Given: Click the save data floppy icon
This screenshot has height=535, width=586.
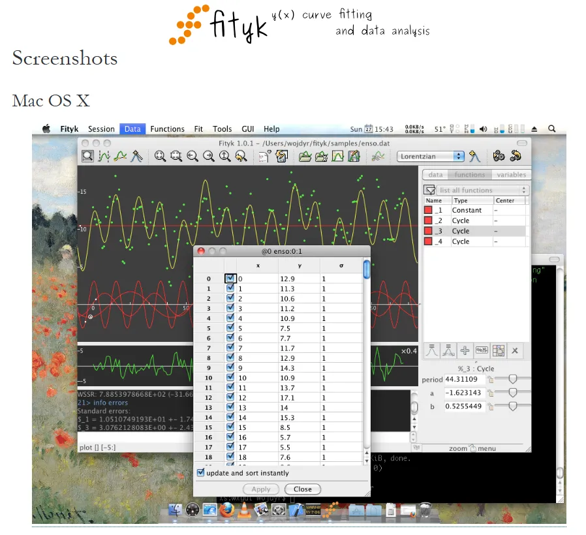Looking at the screenshot, I should click(354, 156).
